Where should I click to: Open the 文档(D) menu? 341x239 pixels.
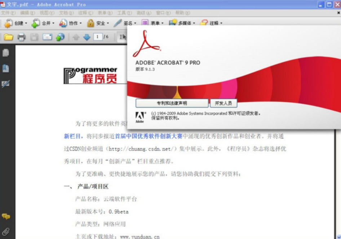(x=67, y=13)
